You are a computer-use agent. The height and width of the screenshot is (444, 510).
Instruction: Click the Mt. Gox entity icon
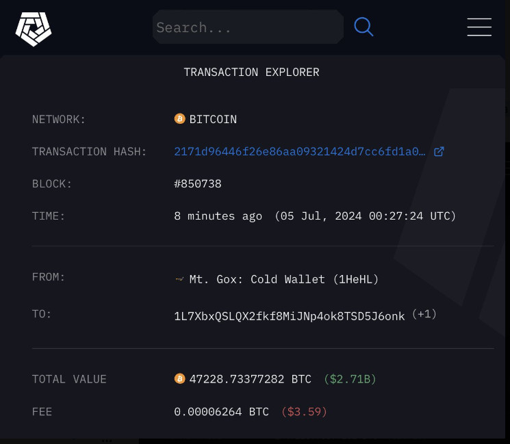click(x=180, y=279)
